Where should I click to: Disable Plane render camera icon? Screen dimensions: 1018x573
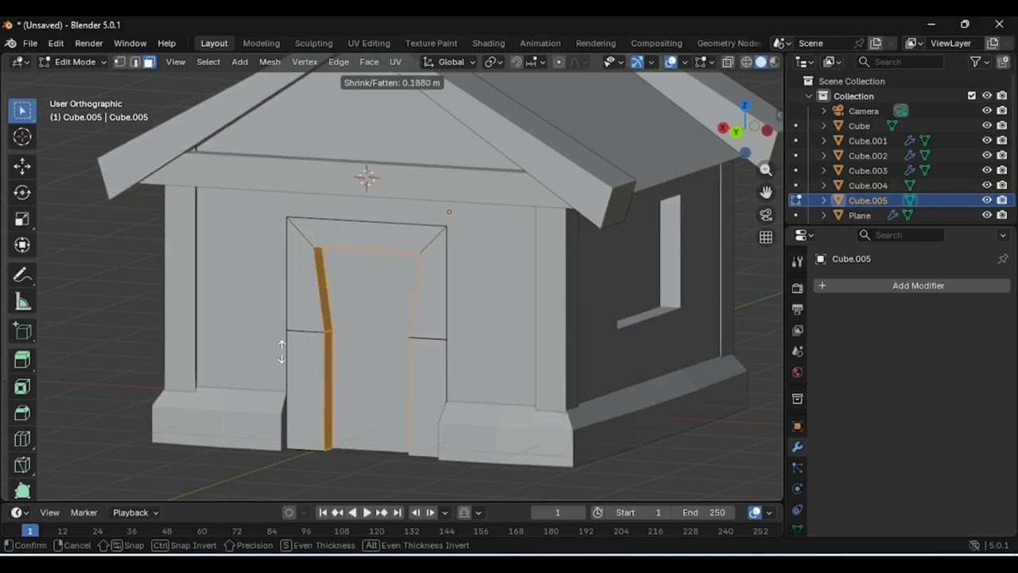(x=1002, y=216)
